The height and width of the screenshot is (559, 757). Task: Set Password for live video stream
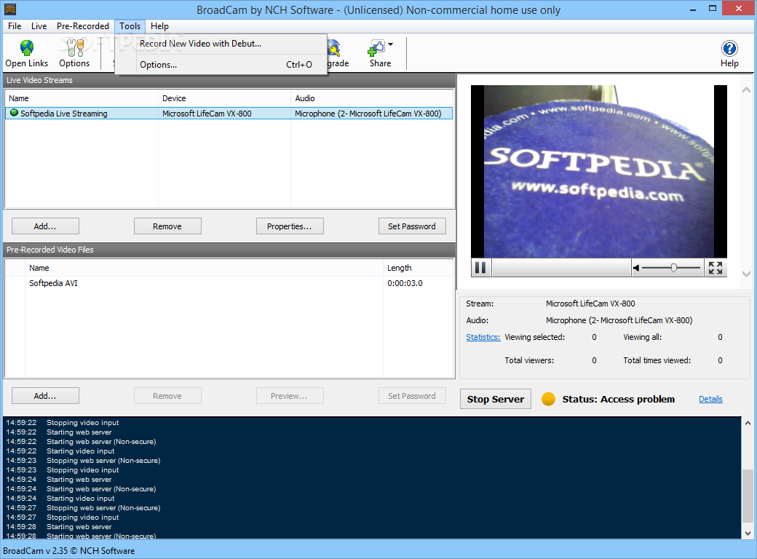[412, 226]
